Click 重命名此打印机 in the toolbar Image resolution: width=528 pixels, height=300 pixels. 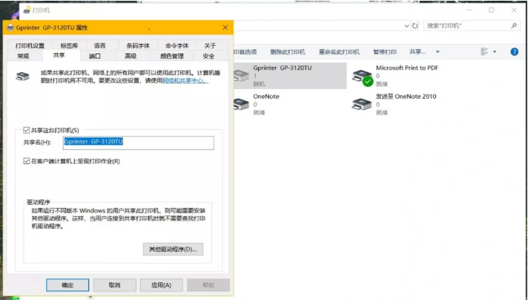click(339, 52)
